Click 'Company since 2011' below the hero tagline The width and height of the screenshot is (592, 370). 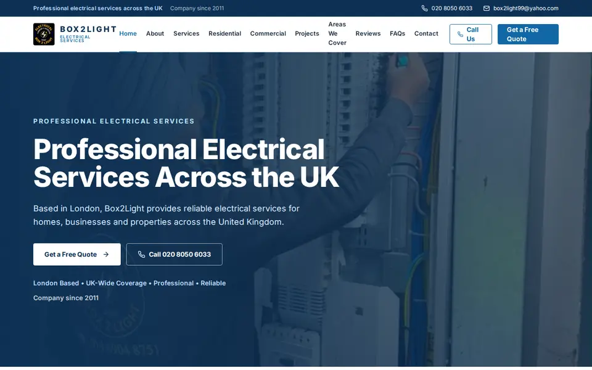coord(66,298)
